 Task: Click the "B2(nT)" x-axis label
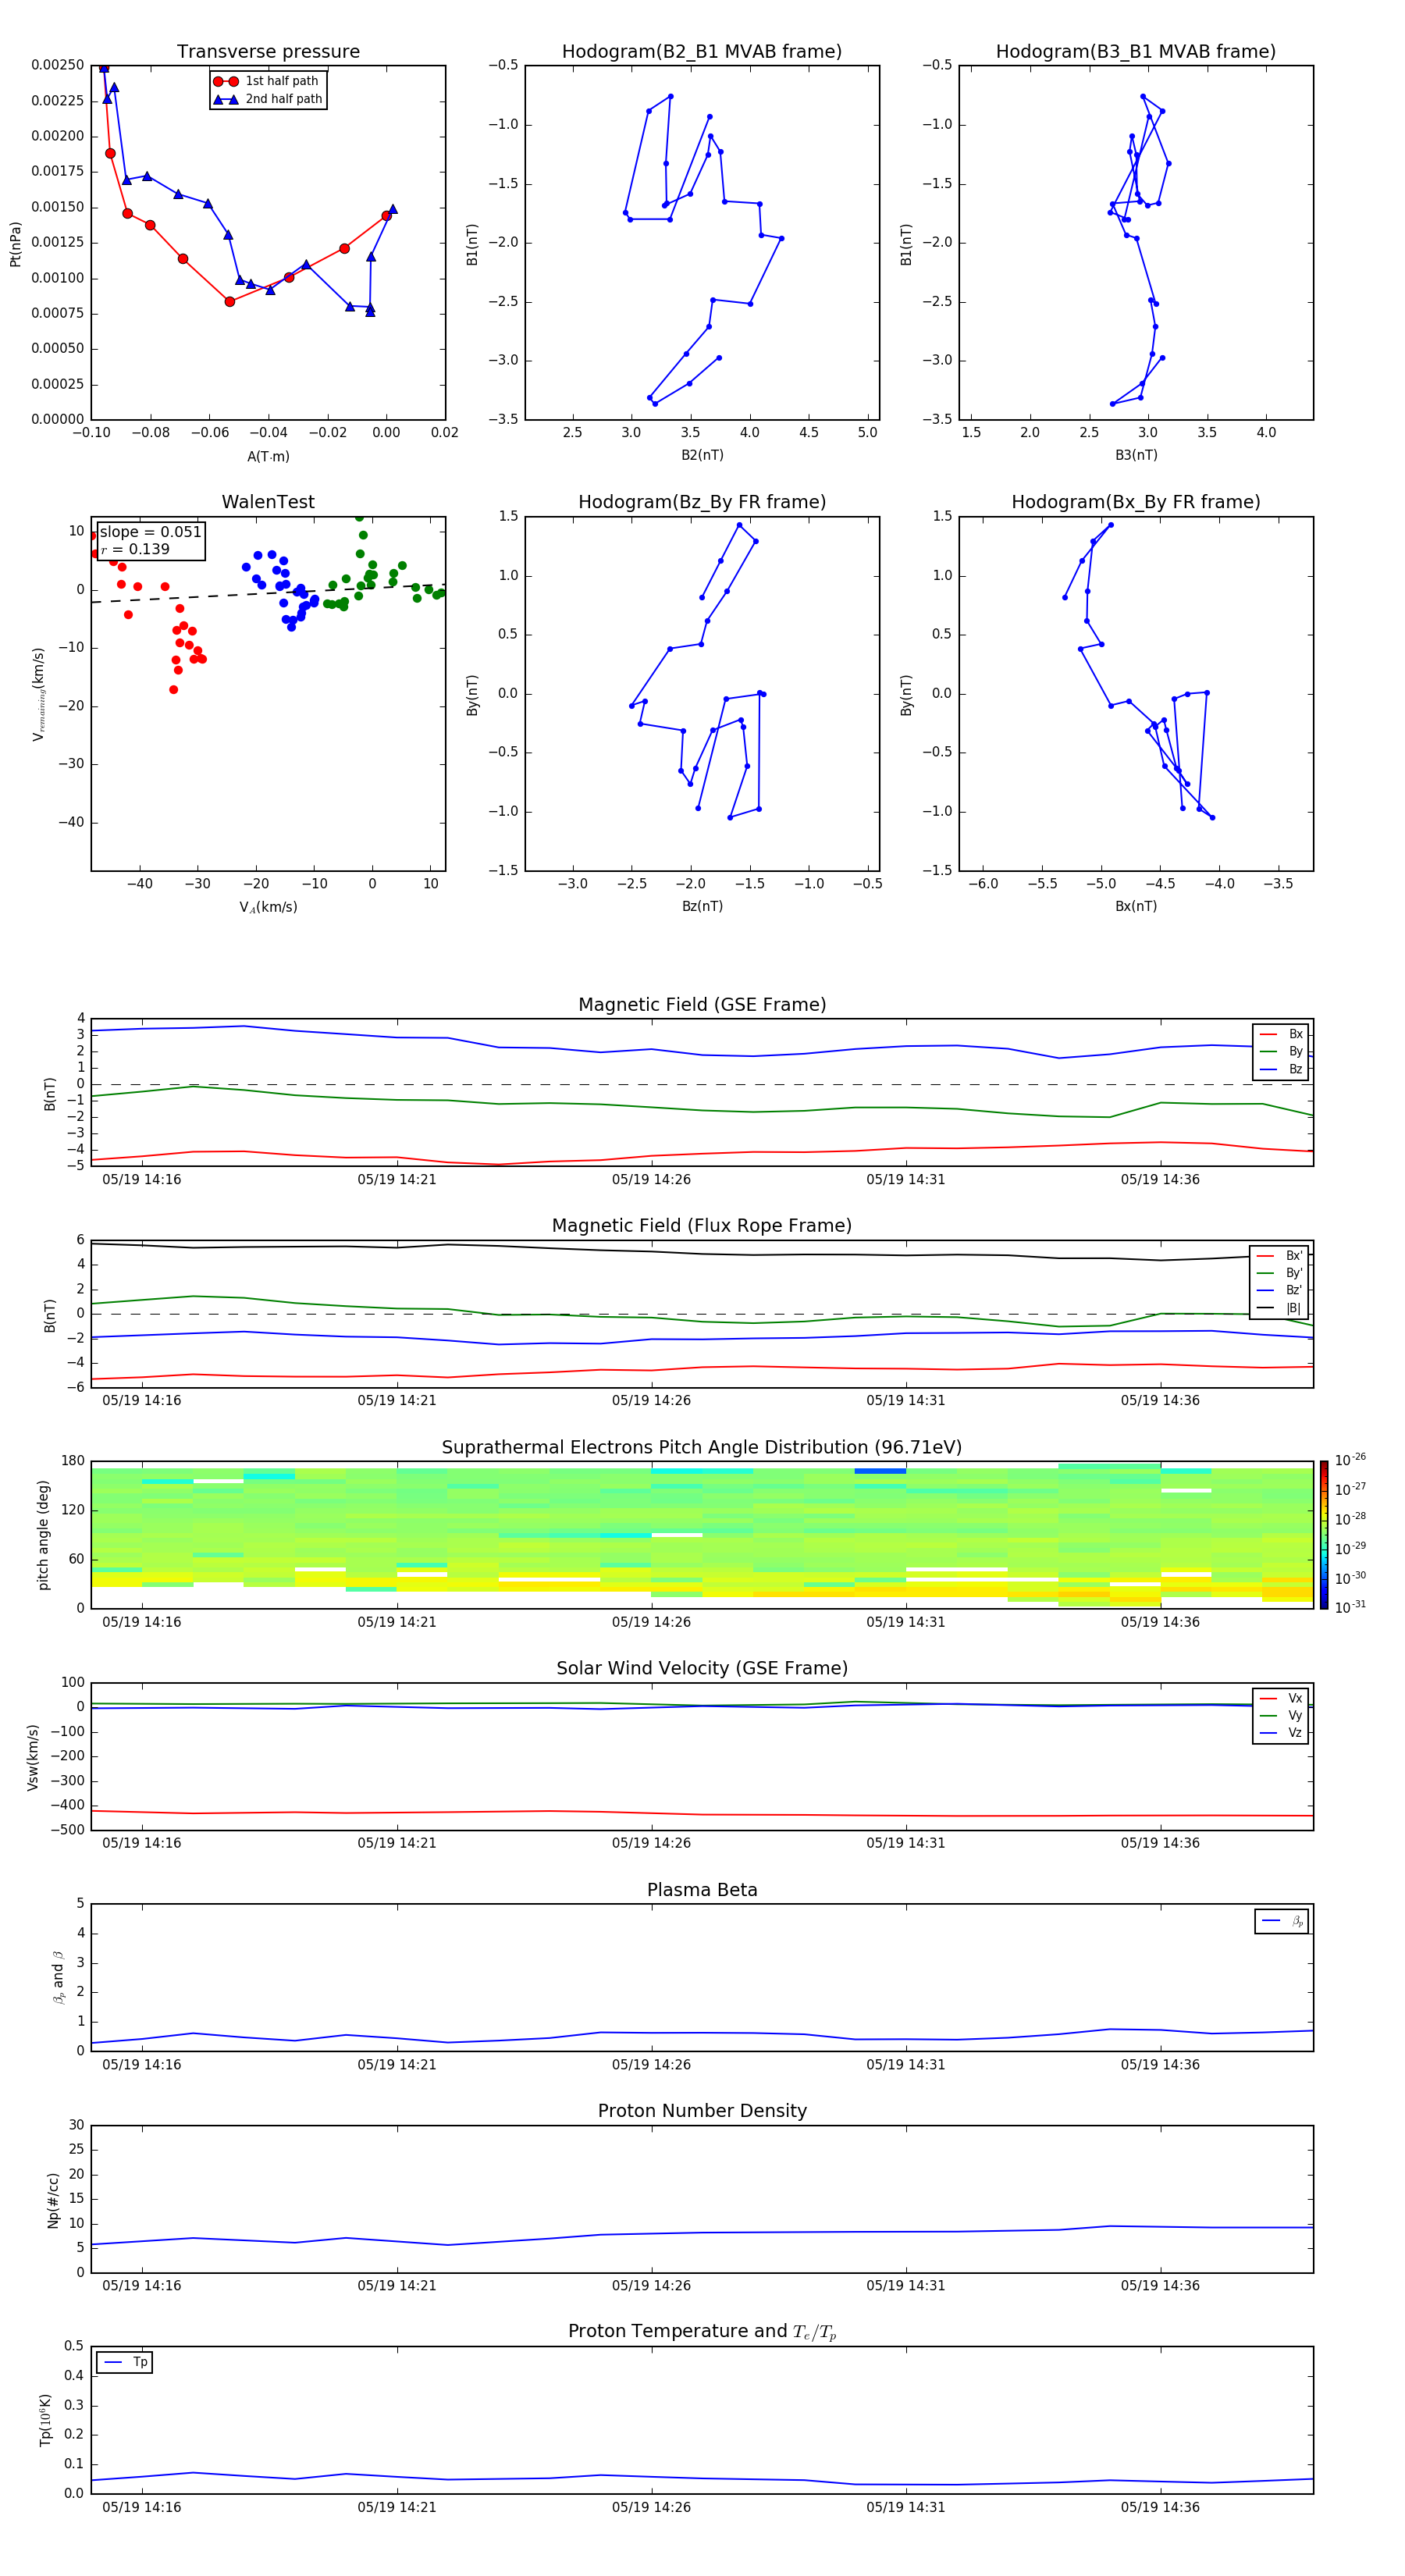702,455
